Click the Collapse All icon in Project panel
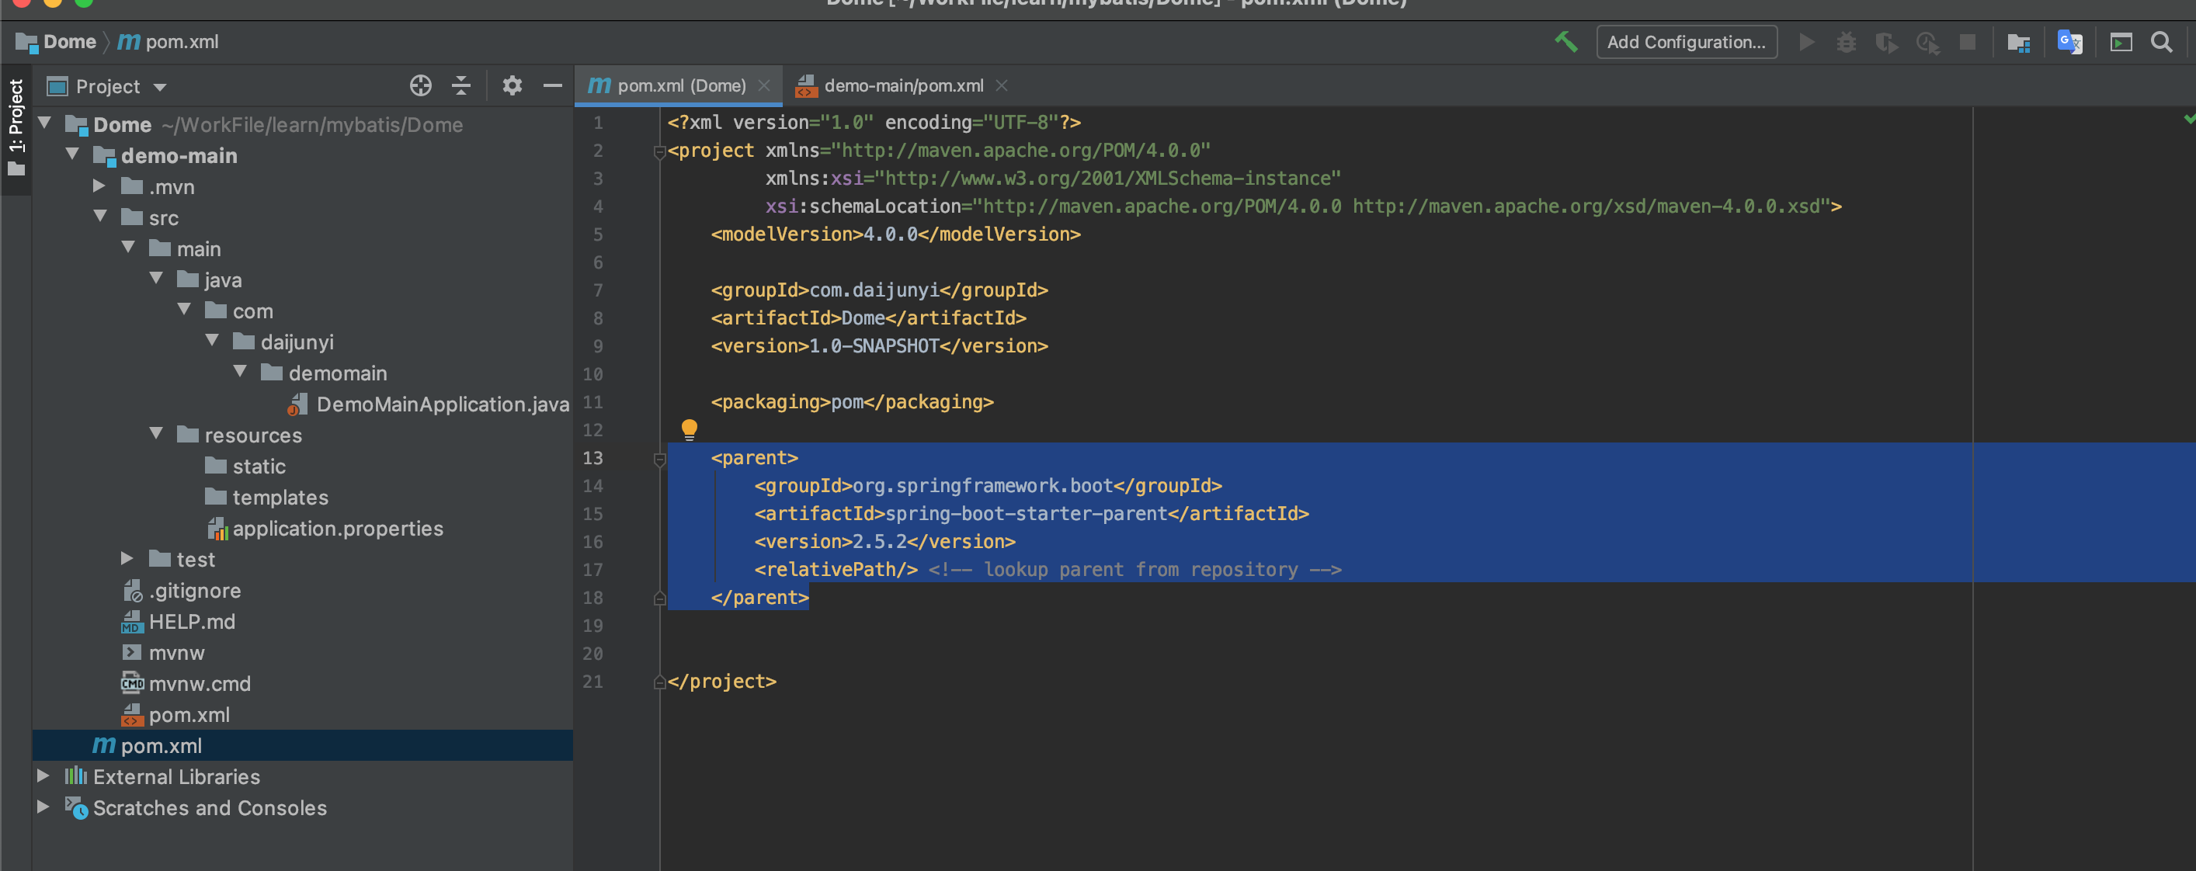The image size is (2196, 871). (461, 85)
